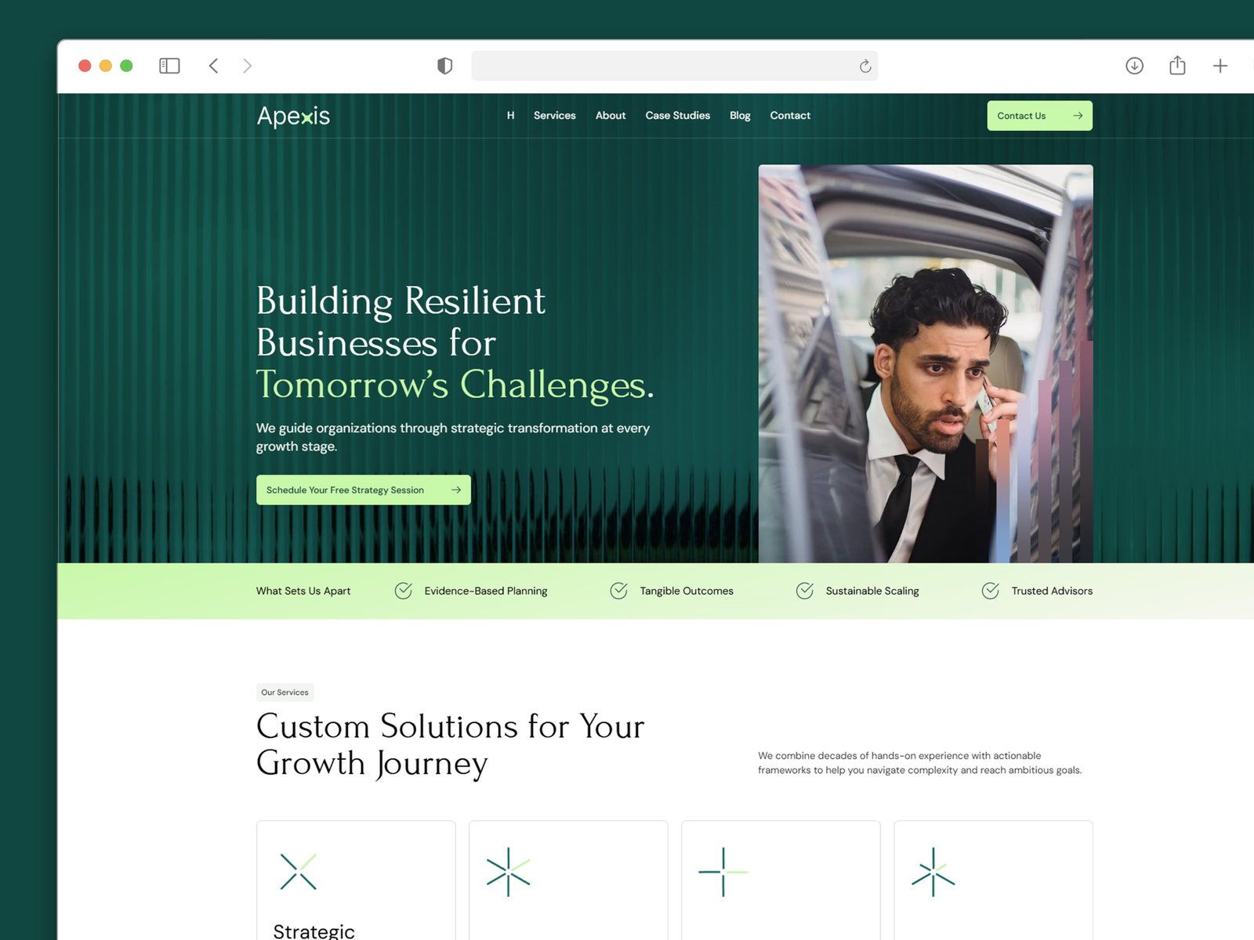Viewport: 1254px width, 940px height.
Task: Open the Strategic service card icon
Action: tap(298, 872)
